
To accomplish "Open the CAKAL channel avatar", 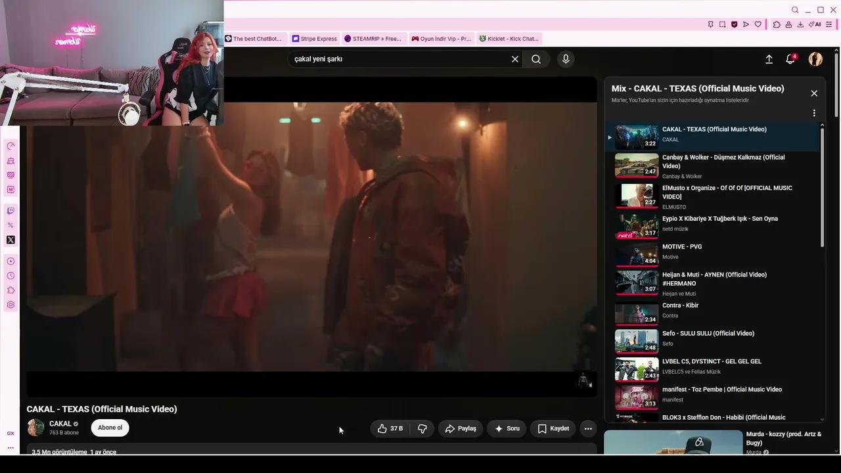I will pos(35,428).
